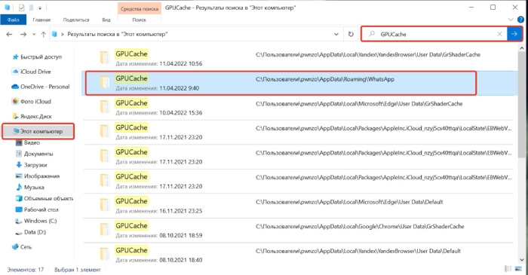Click folder icon of the WhatsApp GPUCache result

click(x=105, y=82)
